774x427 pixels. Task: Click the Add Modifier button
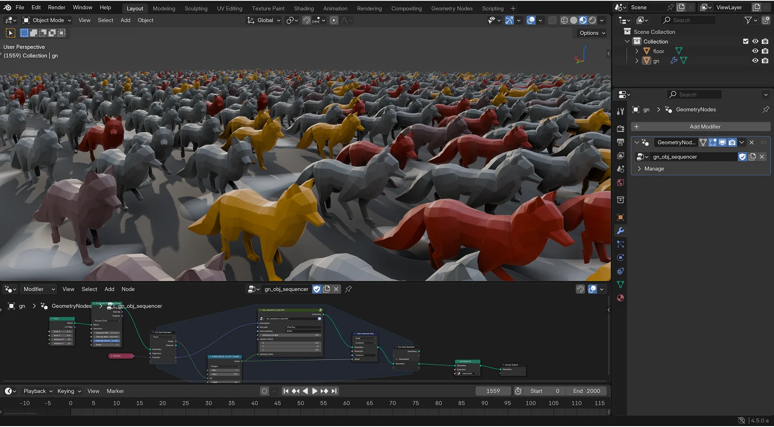click(x=704, y=127)
